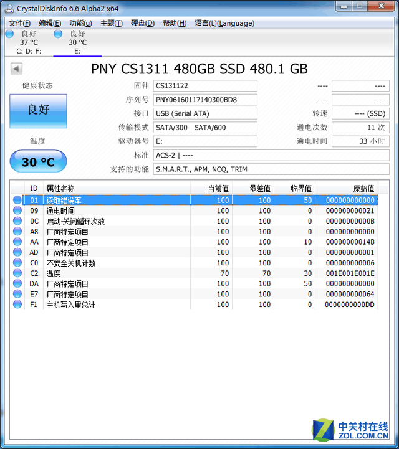399x449 pixels.
Task: Select the 主机写入量总计 attribute row
Action: coord(195,305)
